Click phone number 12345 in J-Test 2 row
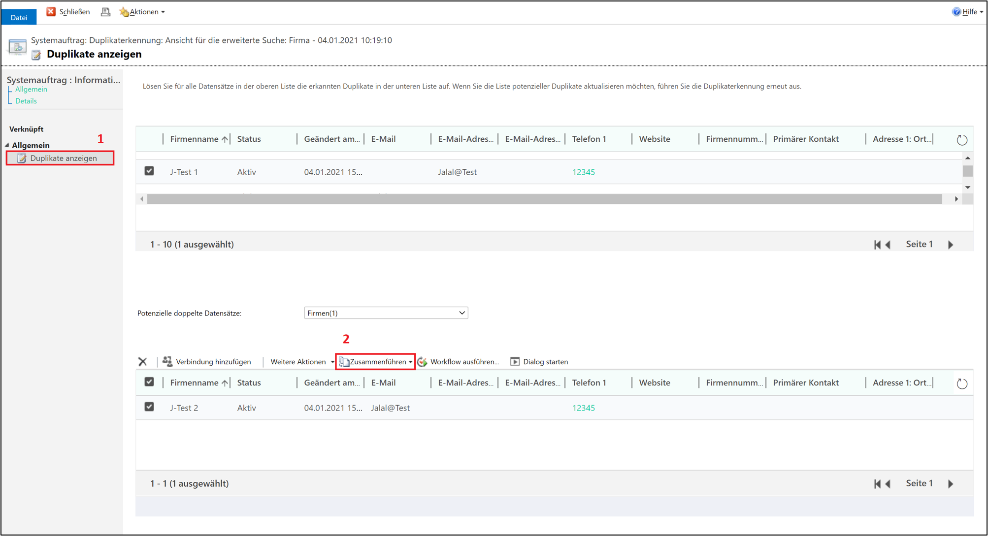The image size is (988, 536). pyautogui.click(x=583, y=408)
